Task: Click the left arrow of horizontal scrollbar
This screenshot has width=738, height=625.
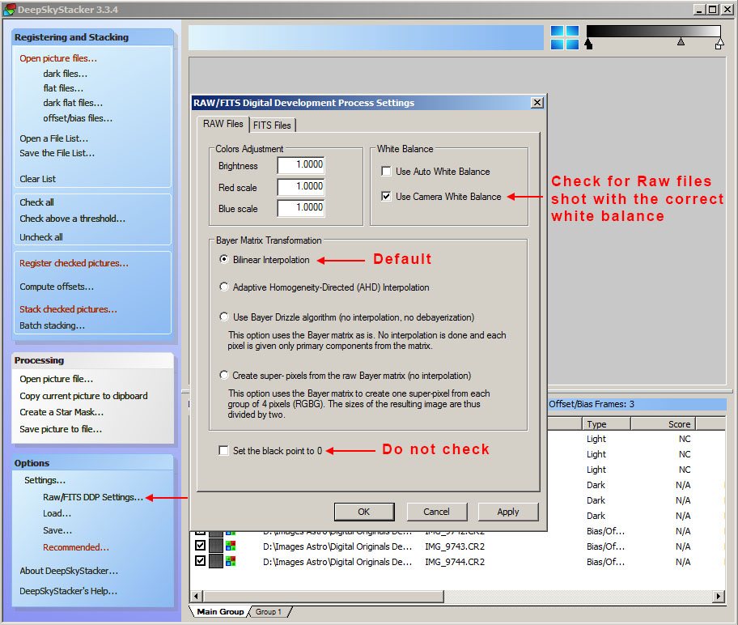Action: coord(197,597)
